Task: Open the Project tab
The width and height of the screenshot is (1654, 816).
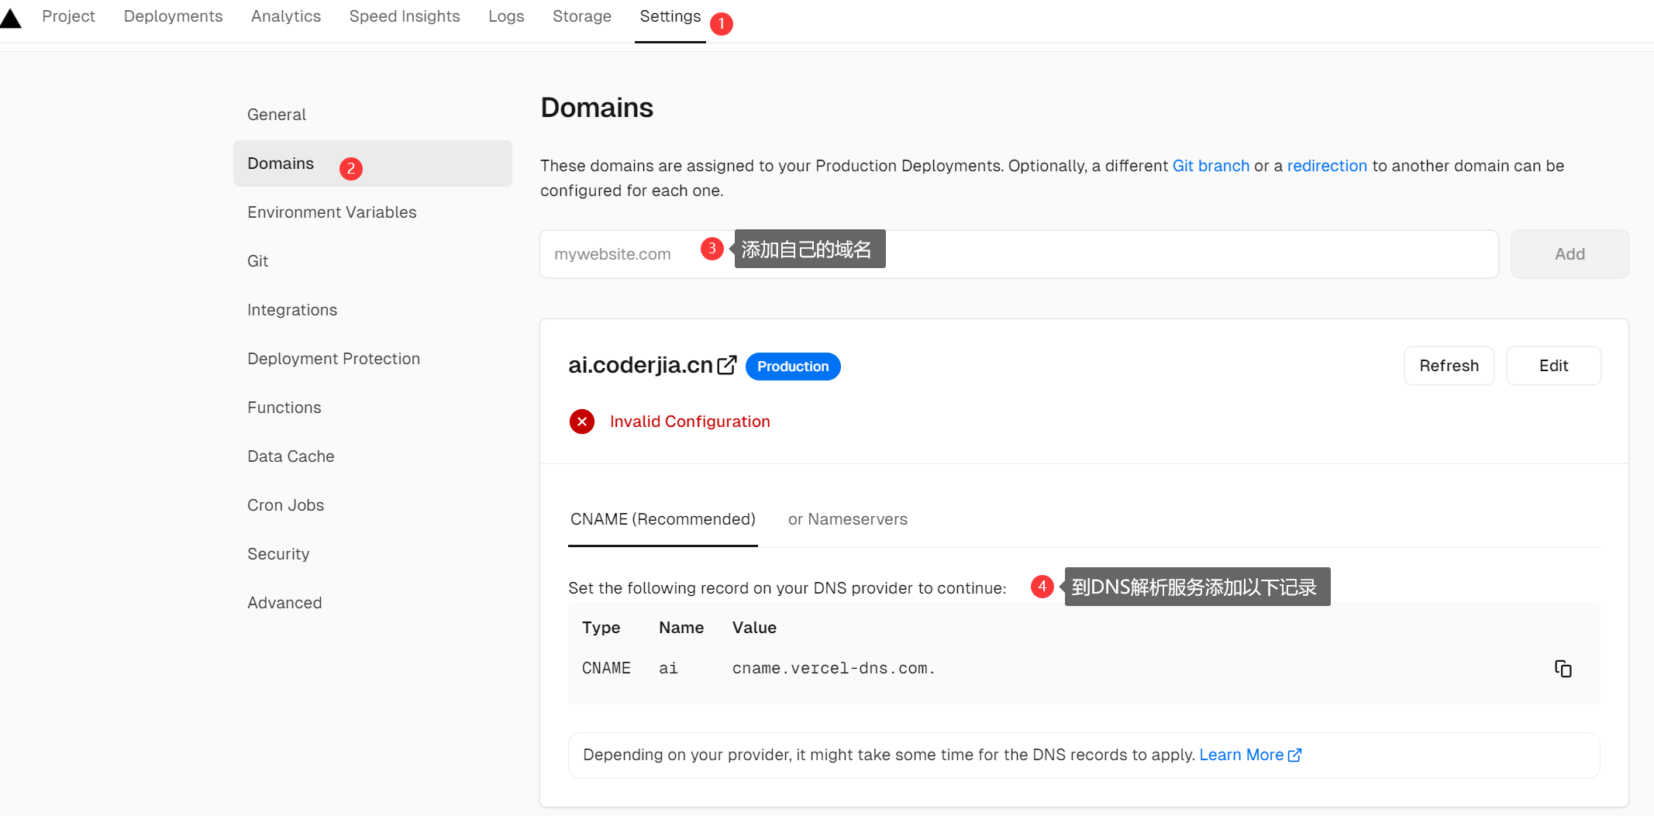Action: click(68, 16)
